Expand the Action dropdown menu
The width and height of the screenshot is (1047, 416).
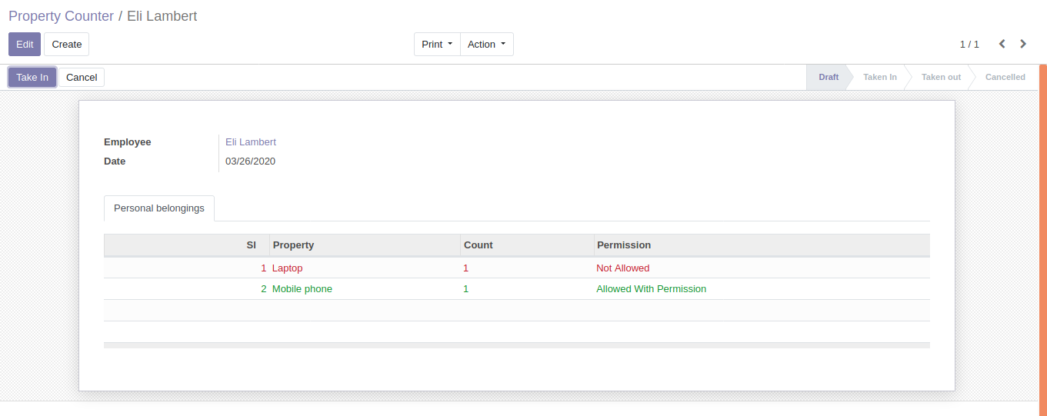tap(486, 45)
